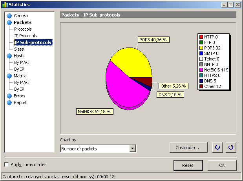Click the blue ball icon beside Hosts
This screenshot has height=181, width=243.
pyautogui.click(x=9, y=56)
